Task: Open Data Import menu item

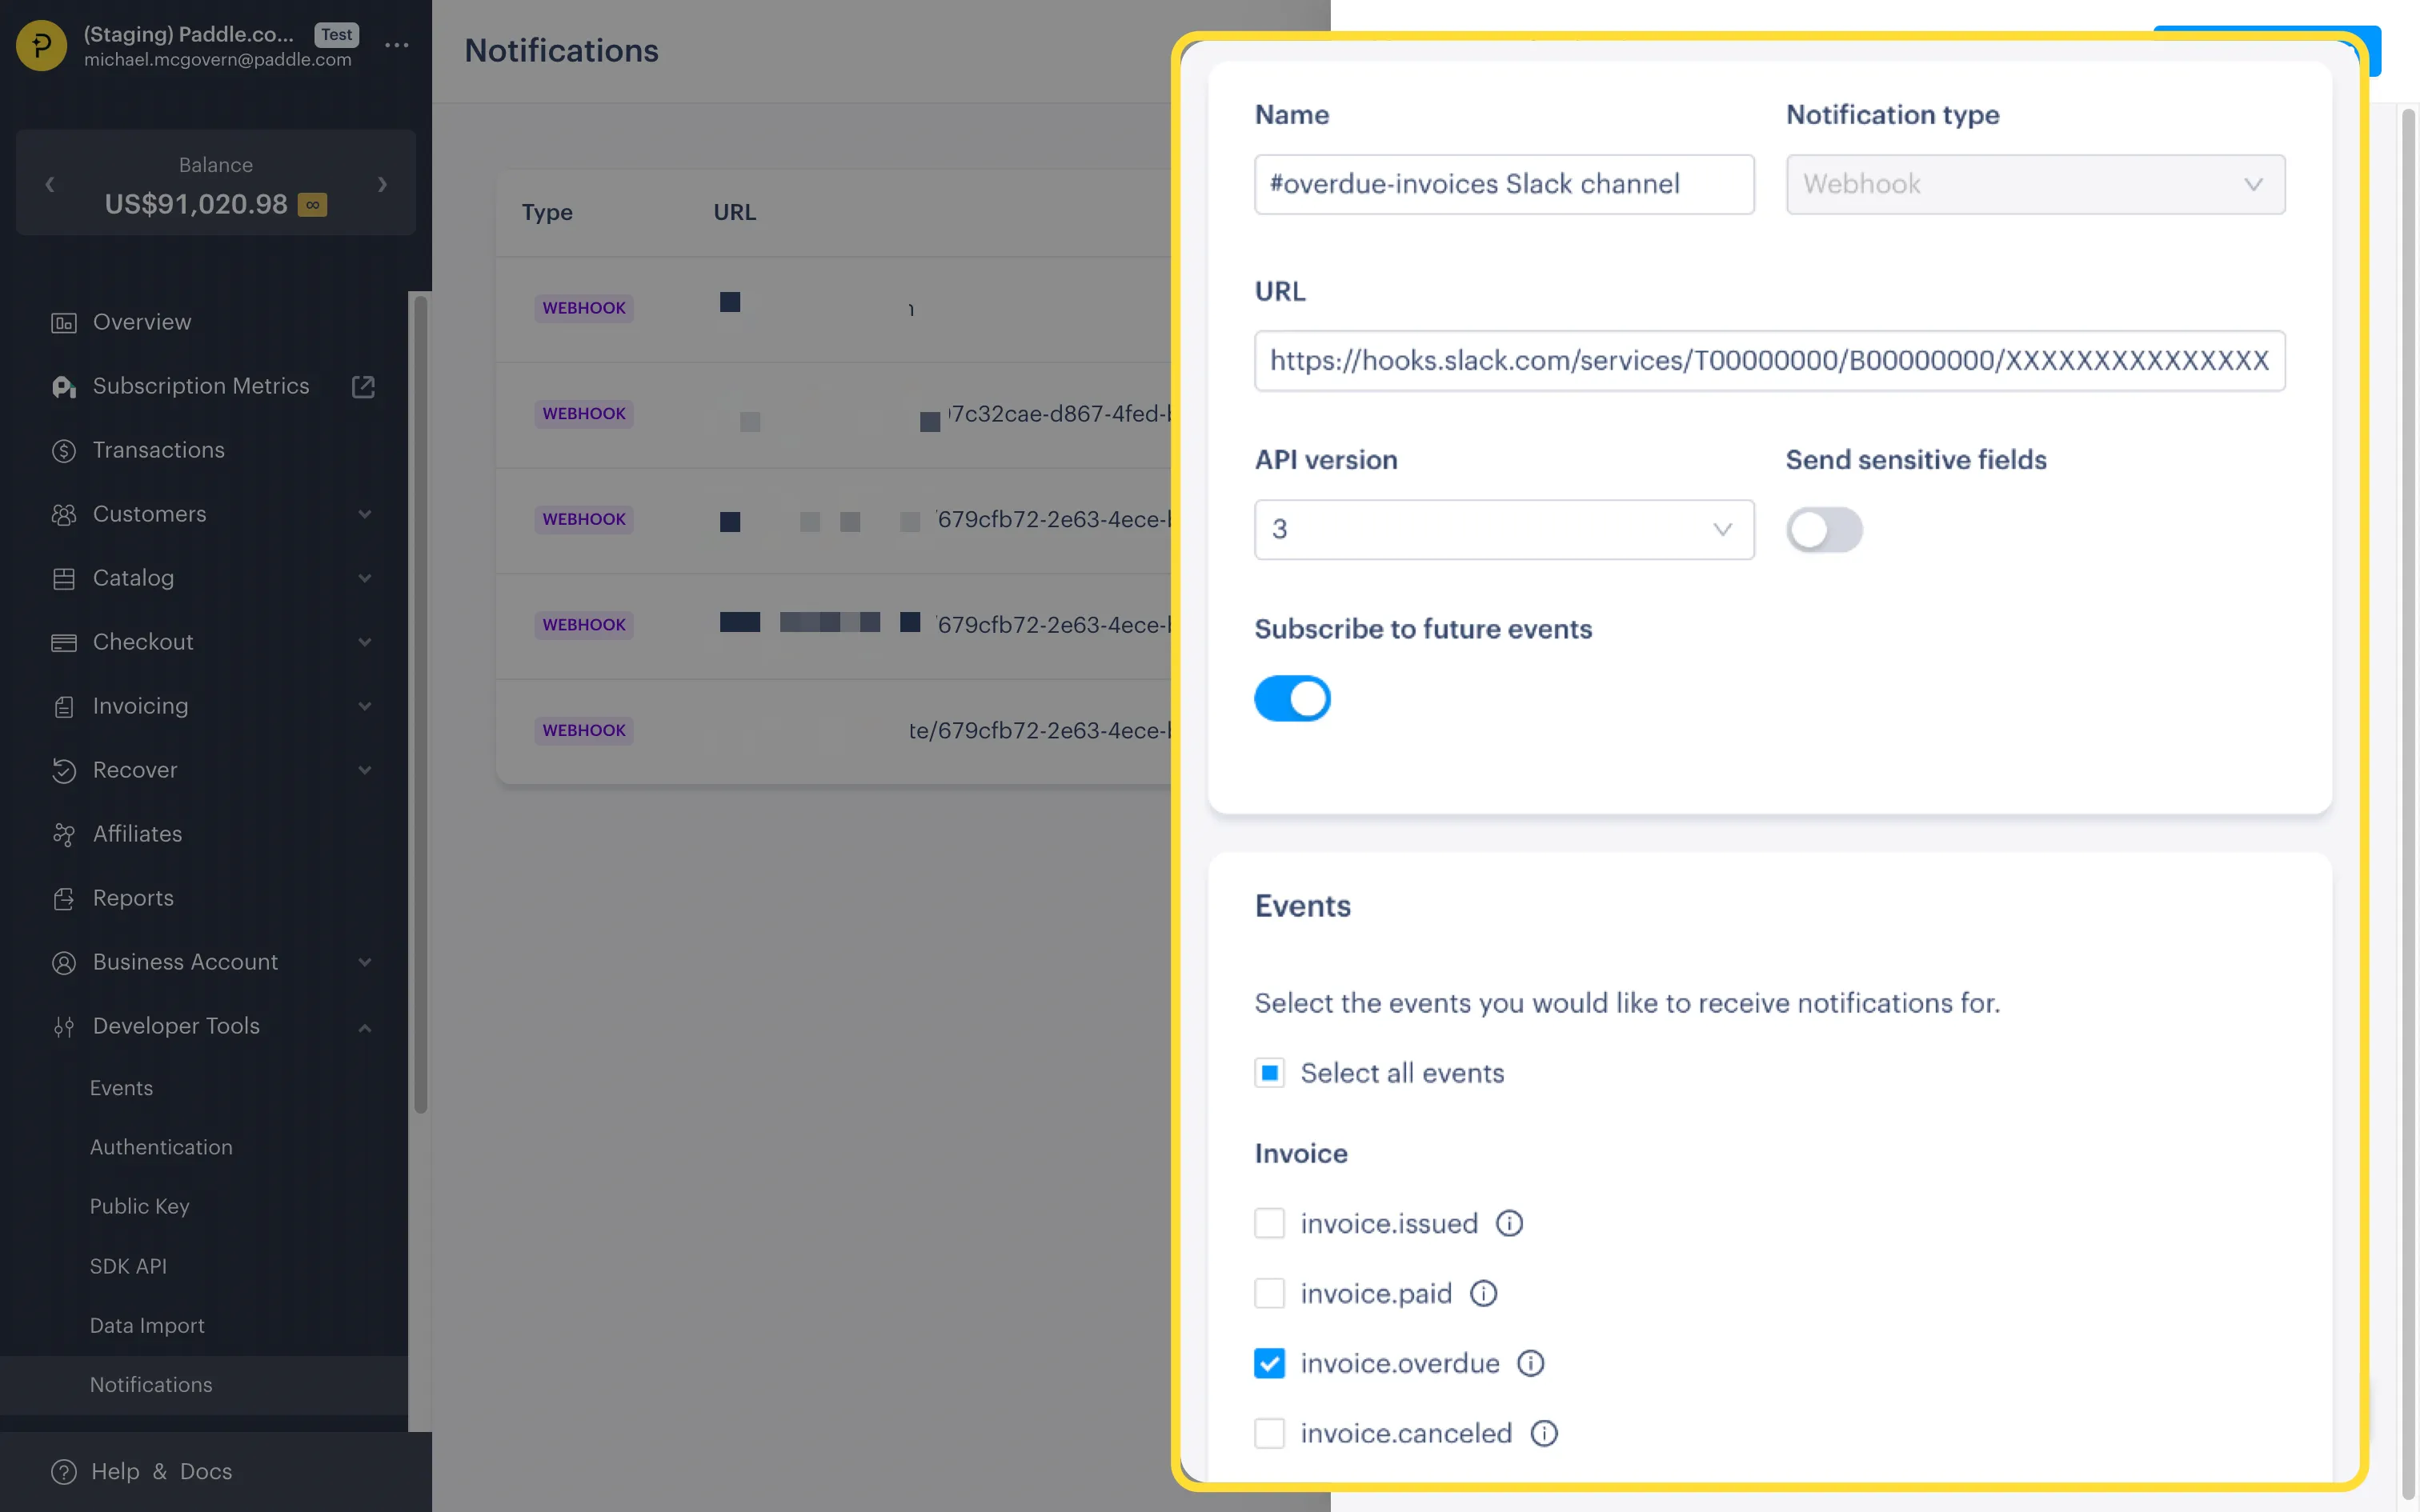Action: point(147,1326)
